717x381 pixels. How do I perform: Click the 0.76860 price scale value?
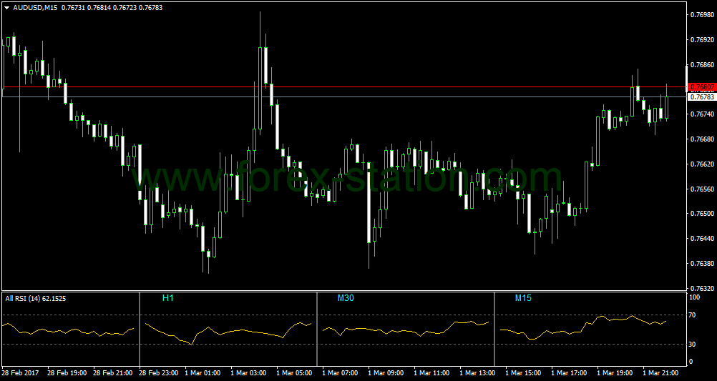pos(703,65)
